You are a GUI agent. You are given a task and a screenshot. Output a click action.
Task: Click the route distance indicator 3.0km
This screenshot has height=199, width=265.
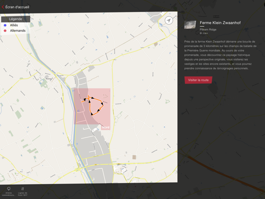point(204,33)
